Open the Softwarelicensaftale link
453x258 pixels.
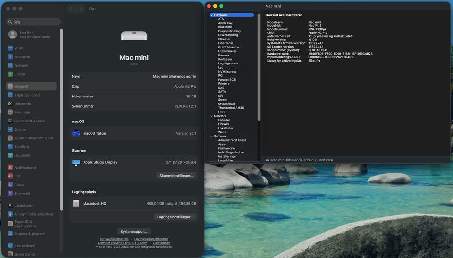114,239
